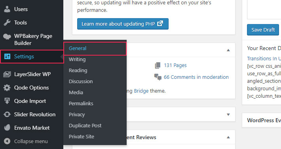The width and height of the screenshot is (281, 149).
Task: Open Envato Market menu
Action: (x=32, y=128)
